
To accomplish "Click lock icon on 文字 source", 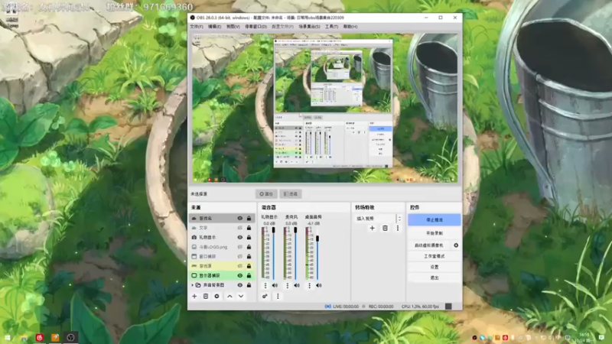I will tap(249, 228).
